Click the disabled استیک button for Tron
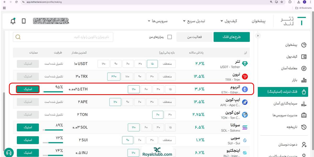The image size is (314, 157). (28, 76)
